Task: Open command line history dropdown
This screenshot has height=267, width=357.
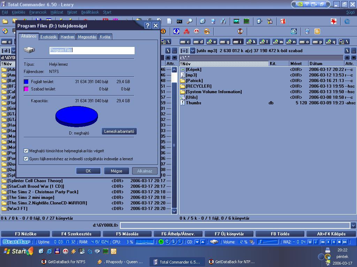Action: pyautogui.click(x=353, y=225)
